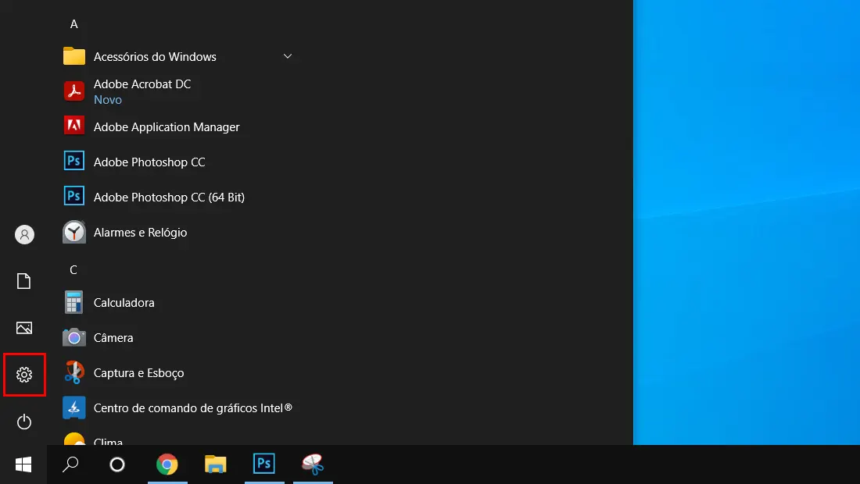This screenshot has width=860, height=484.
Task: Expand Acessórios do Windows chevron
Action: click(x=288, y=56)
